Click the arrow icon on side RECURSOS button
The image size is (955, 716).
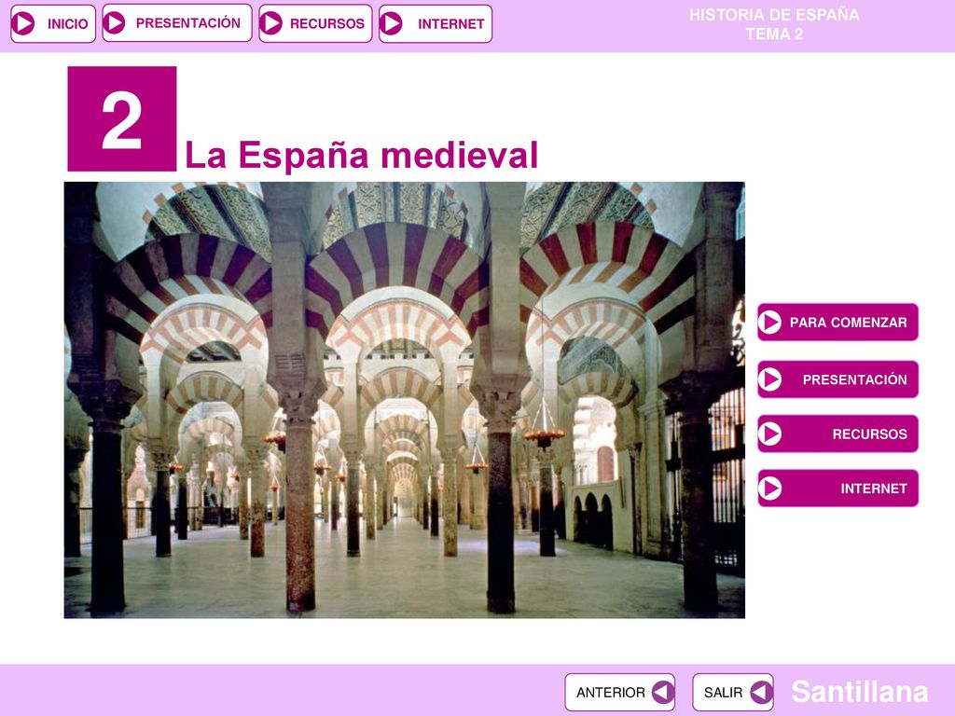click(770, 434)
